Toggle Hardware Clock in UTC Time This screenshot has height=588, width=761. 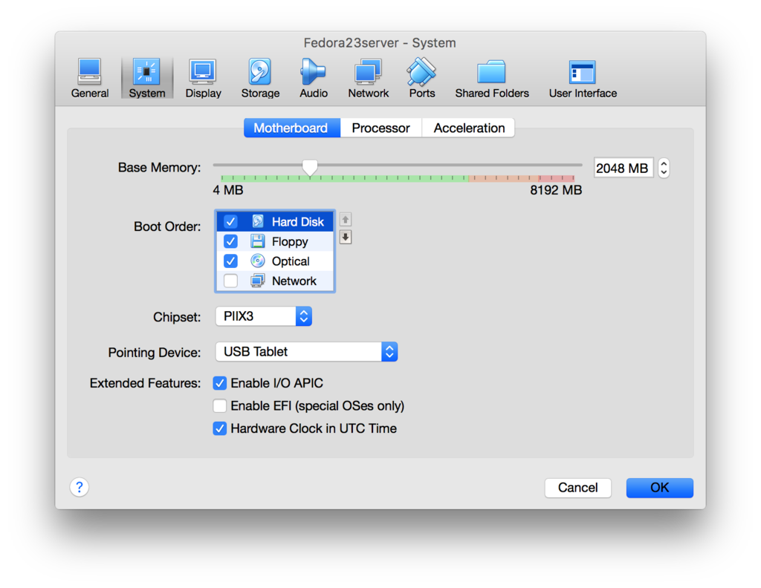coord(220,428)
